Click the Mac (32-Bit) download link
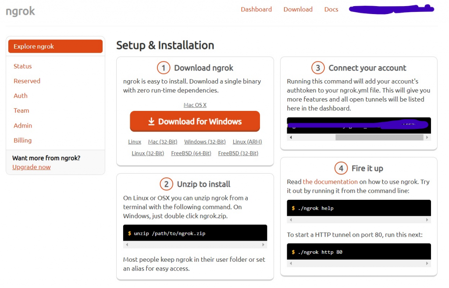This screenshot has height=288, width=449. pos(163,142)
